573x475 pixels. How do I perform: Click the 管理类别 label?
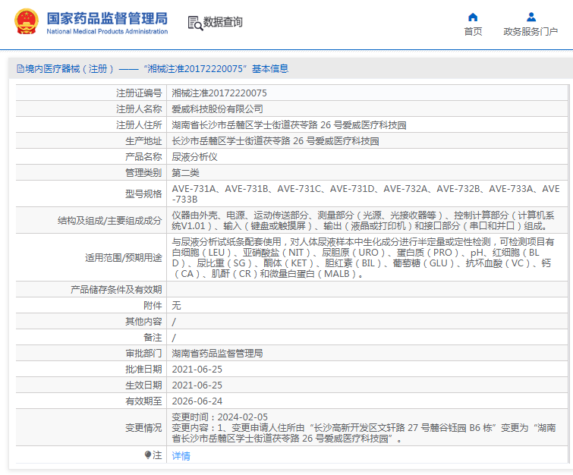(x=143, y=173)
